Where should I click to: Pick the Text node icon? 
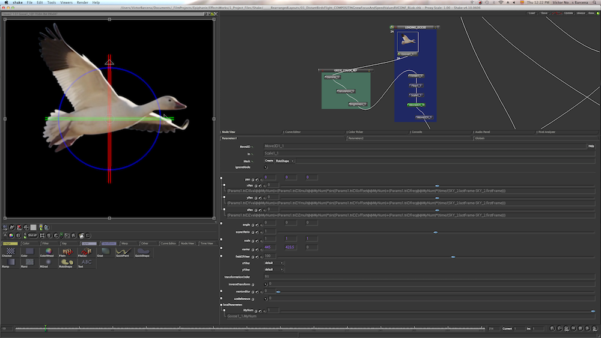(86, 263)
